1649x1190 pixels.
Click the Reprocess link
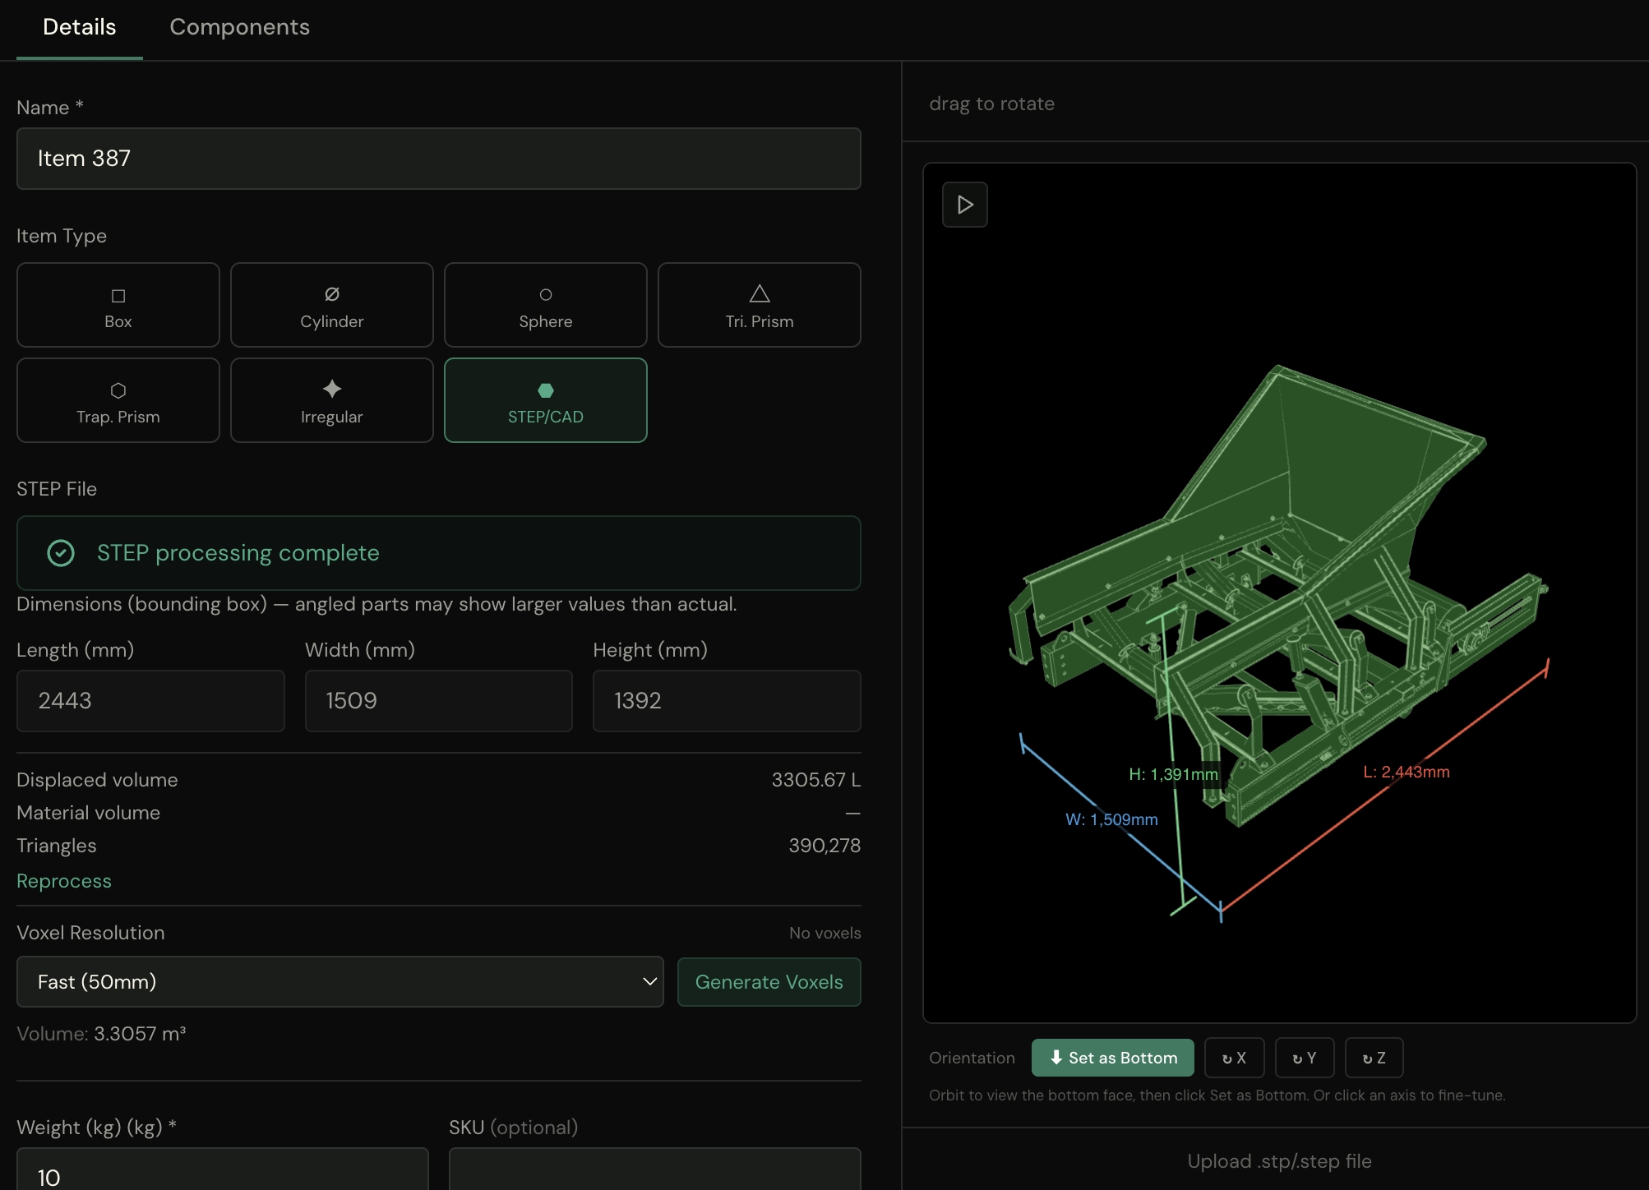click(x=64, y=881)
